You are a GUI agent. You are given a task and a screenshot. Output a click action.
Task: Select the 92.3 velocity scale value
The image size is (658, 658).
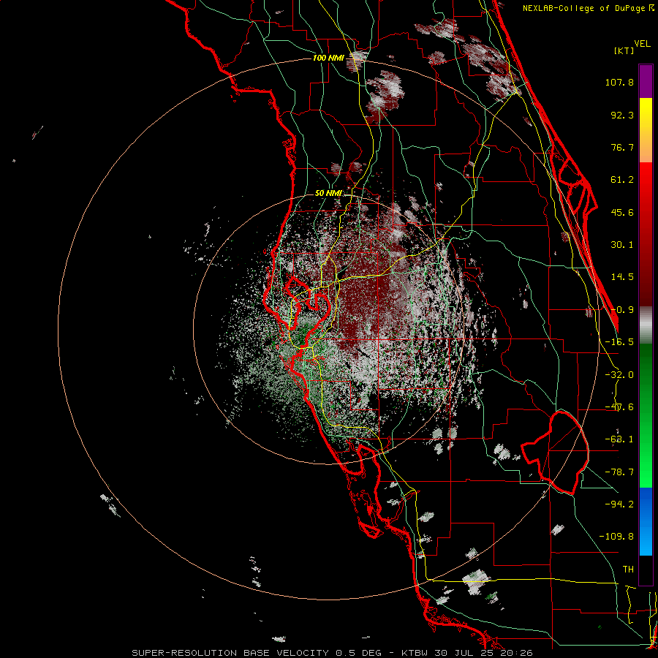[x=622, y=115]
